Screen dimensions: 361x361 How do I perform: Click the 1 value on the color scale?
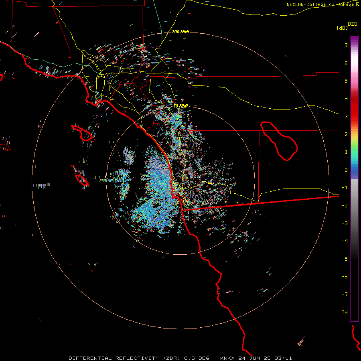[x=346, y=152]
